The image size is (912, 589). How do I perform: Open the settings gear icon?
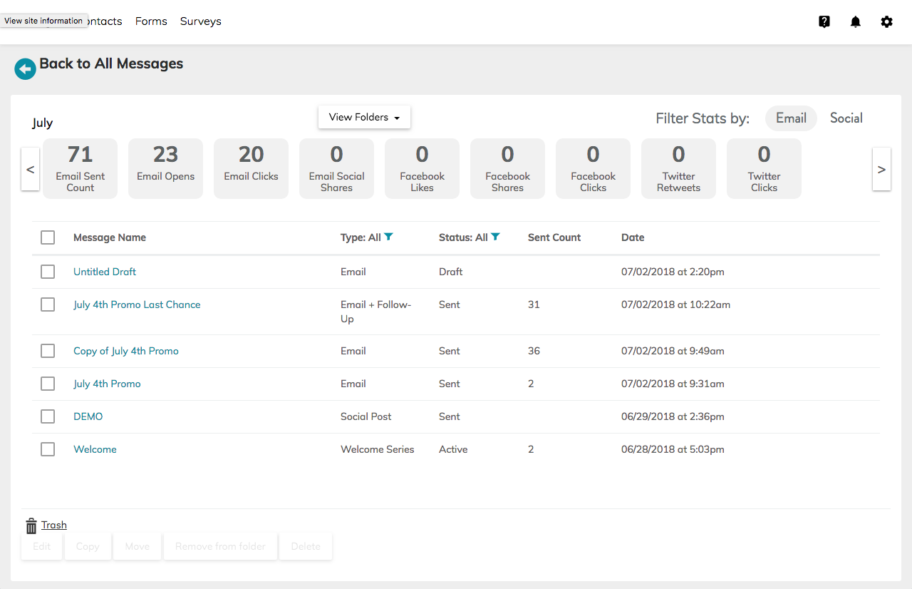pyautogui.click(x=886, y=21)
